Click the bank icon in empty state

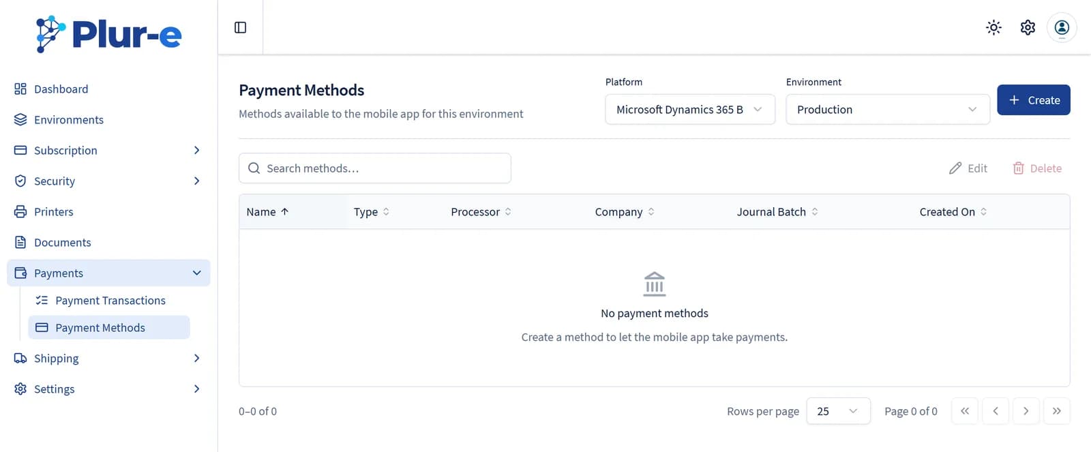pos(655,284)
